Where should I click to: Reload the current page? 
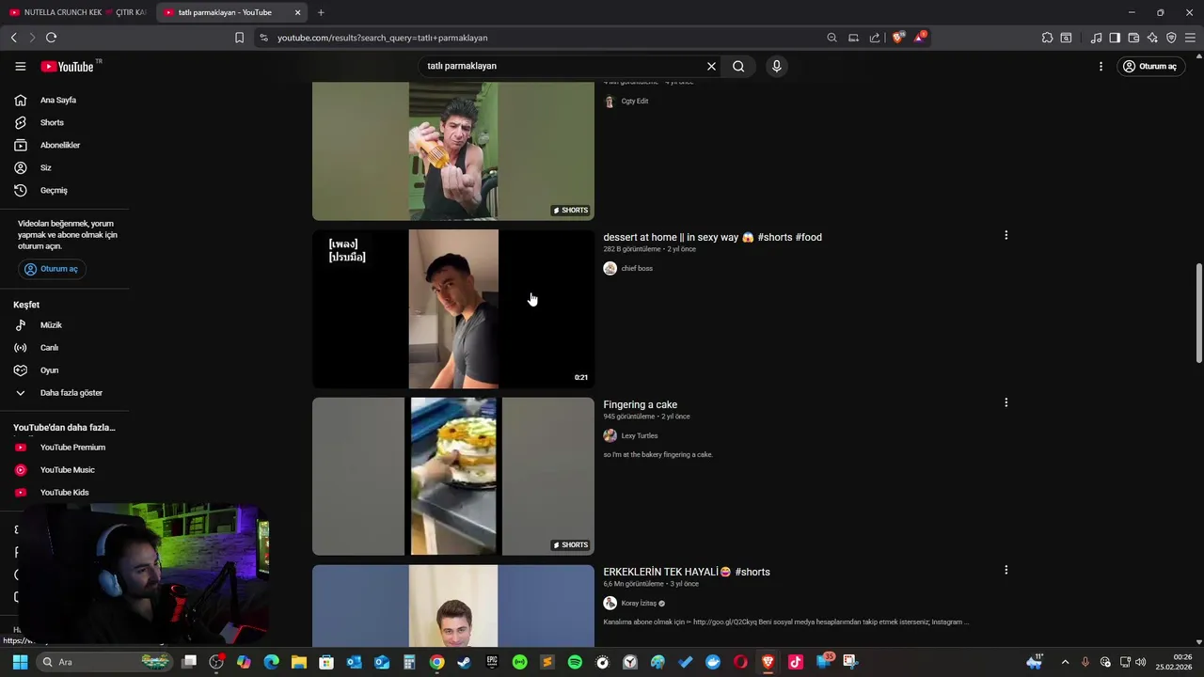point(51,38)
